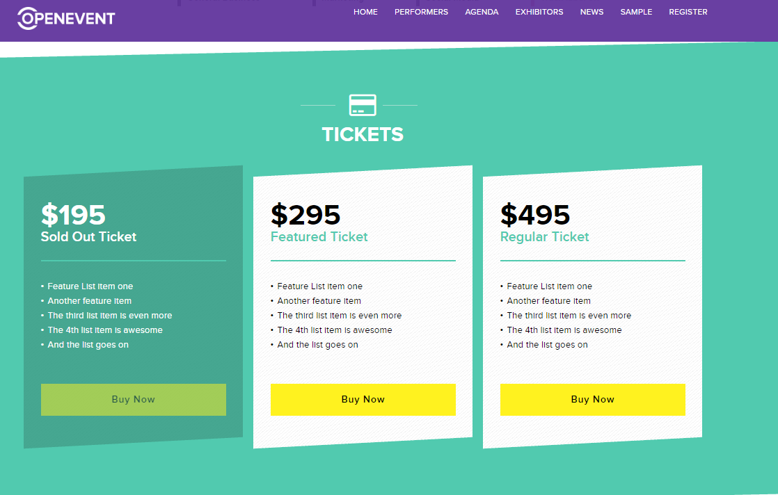Viewport: 778px width, 495px height.
Task: Open the HOME nav link
Action: tap(365, 12)
